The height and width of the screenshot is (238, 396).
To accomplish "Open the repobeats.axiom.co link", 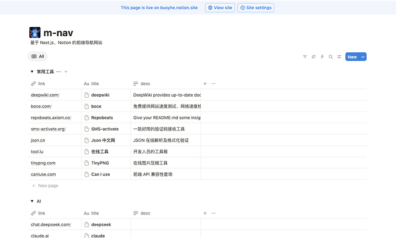I will pyautogui.click(x=51, y=118).
